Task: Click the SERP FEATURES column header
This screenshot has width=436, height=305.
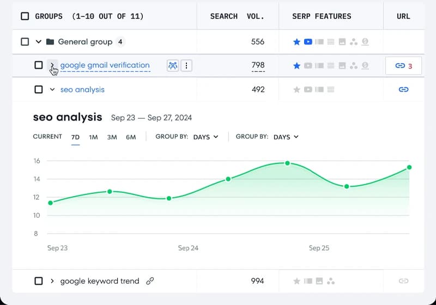Action: coord(322,16)
